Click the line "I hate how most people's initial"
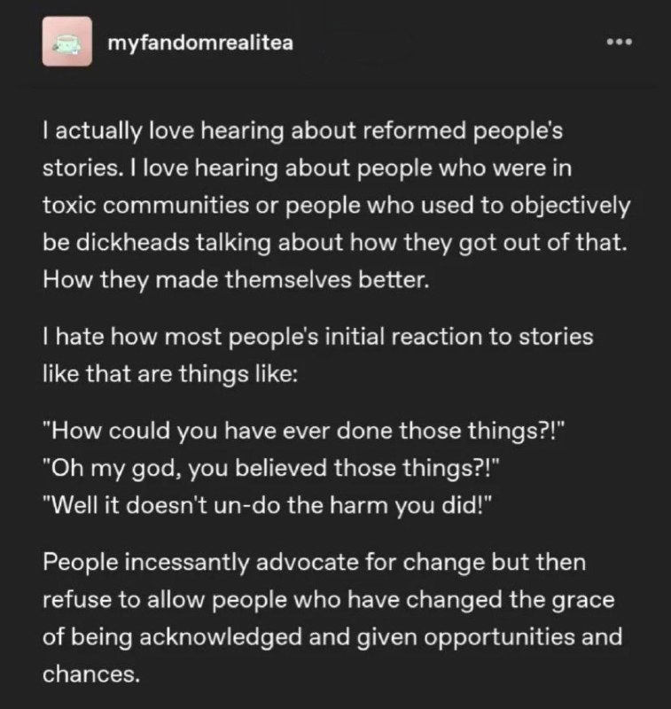The width and height of the screenshot is (671, 709). click(317, 338)
